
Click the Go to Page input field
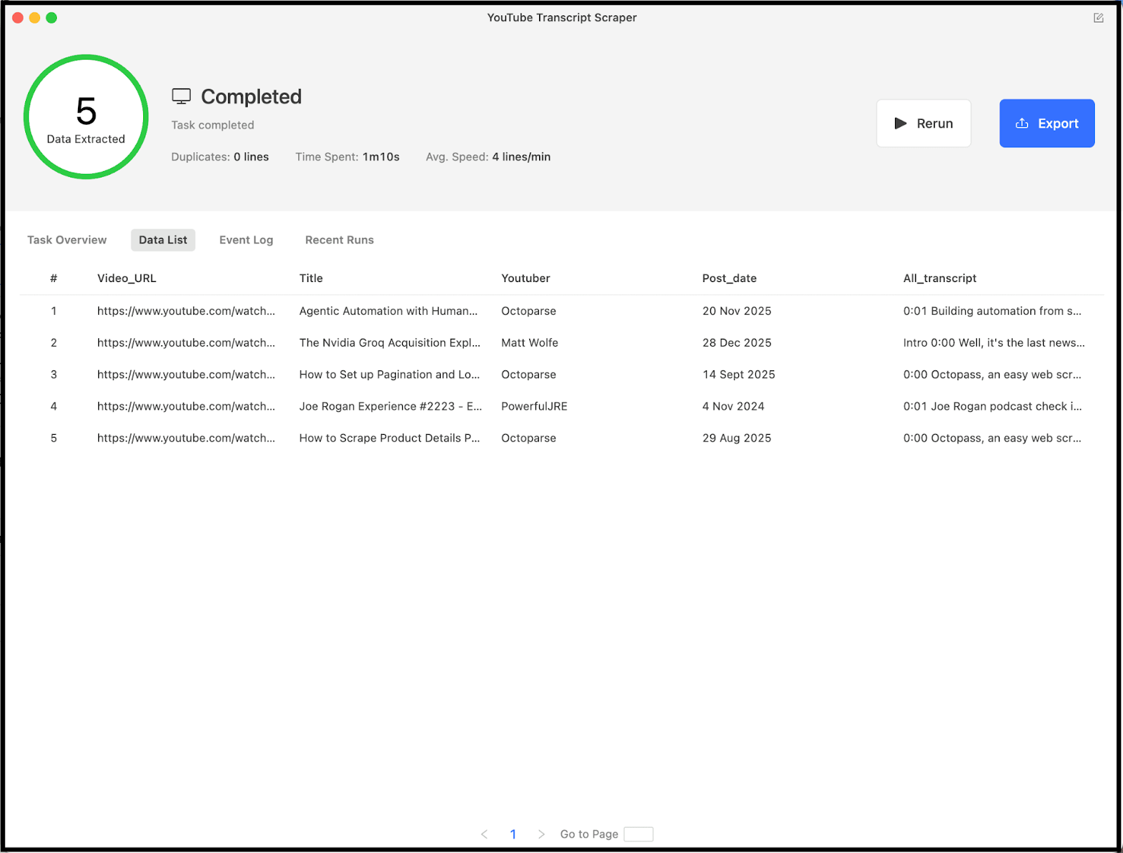tap(638, 834)
